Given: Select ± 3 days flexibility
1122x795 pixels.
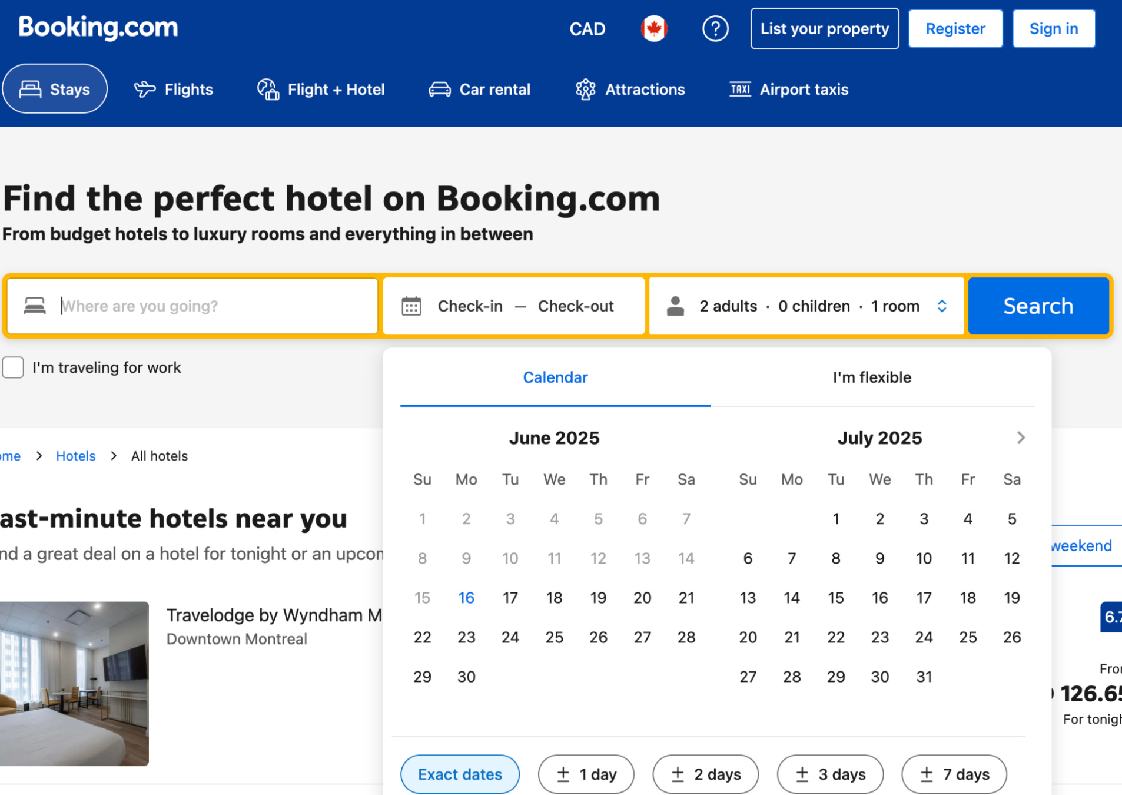Looking at the screenshot, I should click(830, 774).
